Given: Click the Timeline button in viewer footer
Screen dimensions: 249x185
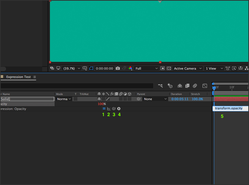Looking at the screenshot, I should [x=240, y=68].
